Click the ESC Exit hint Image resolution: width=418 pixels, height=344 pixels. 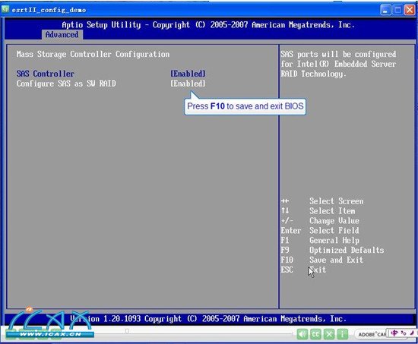click(x=303, y=270)
